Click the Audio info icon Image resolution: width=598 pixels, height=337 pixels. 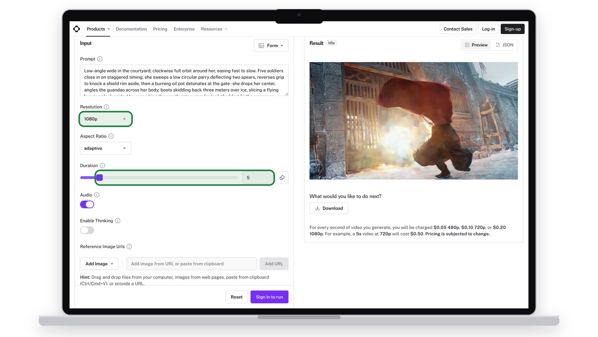[97, 195]
